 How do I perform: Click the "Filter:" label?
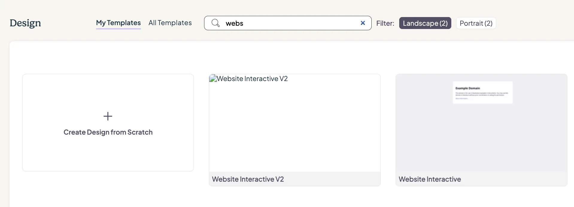coord(385,23)
